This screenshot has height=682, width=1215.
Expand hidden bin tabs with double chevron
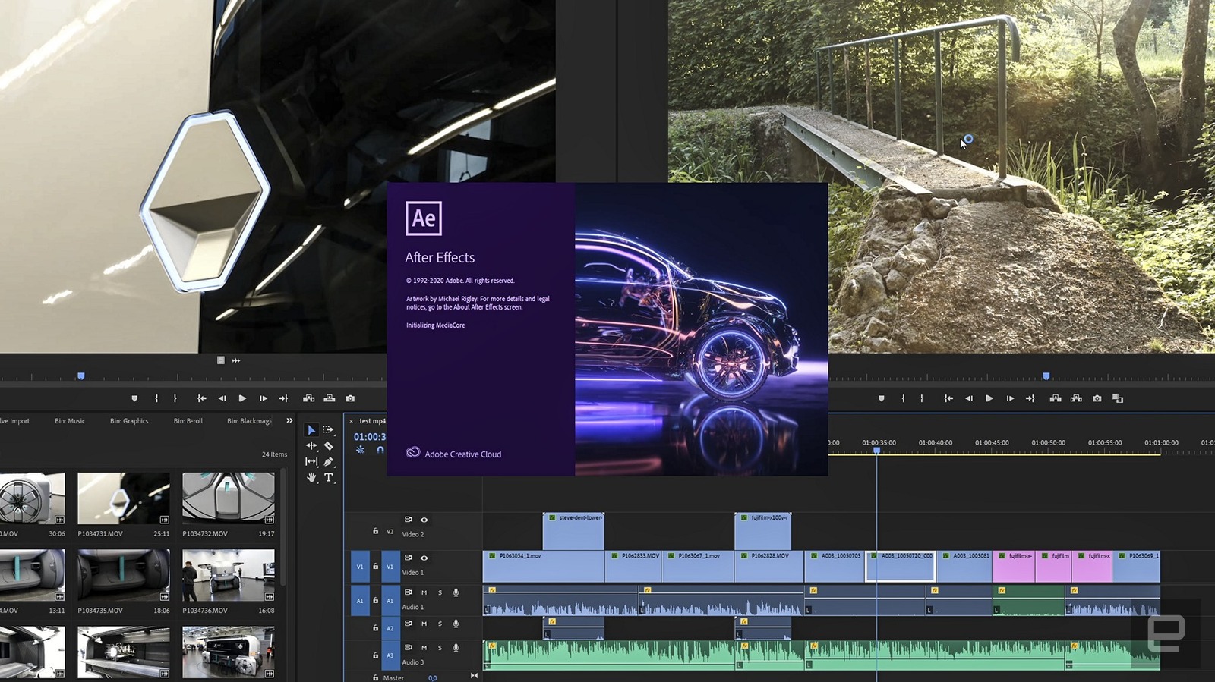(x=289, y=420)
